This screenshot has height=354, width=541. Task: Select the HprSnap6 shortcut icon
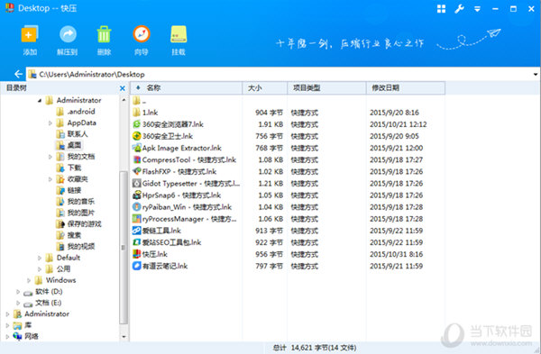click(137, 195)
